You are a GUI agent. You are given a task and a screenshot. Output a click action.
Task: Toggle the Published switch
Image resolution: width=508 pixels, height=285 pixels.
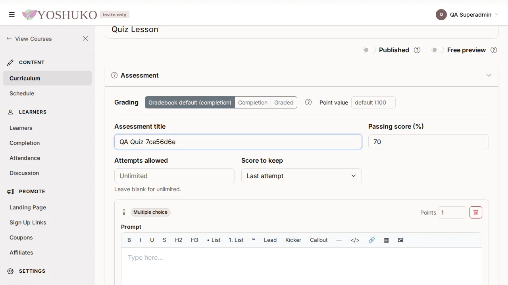(369, 50)
